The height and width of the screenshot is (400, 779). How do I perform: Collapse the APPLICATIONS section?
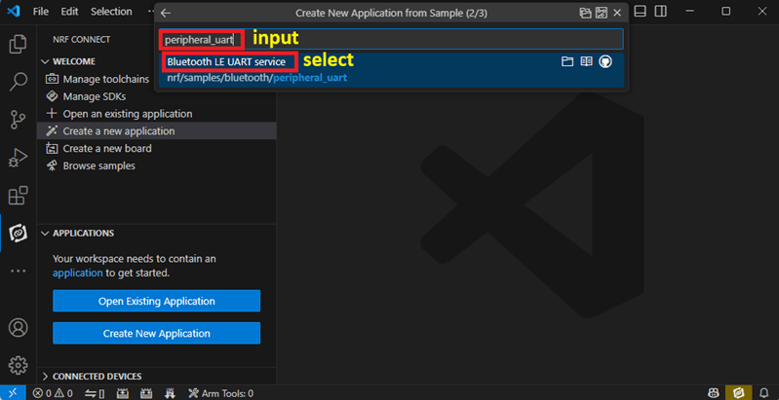(x=46, y=234)
